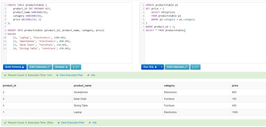Click product_id 4 in the Dining Table row
This screenshot has width=266, height=127.
click(4, 106)
